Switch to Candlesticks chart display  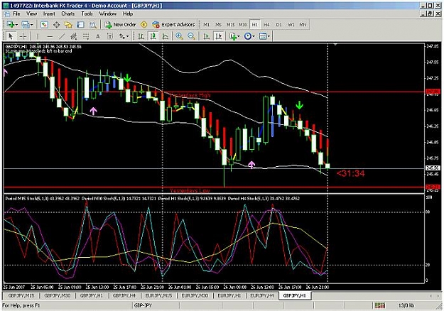pos(153,36)
